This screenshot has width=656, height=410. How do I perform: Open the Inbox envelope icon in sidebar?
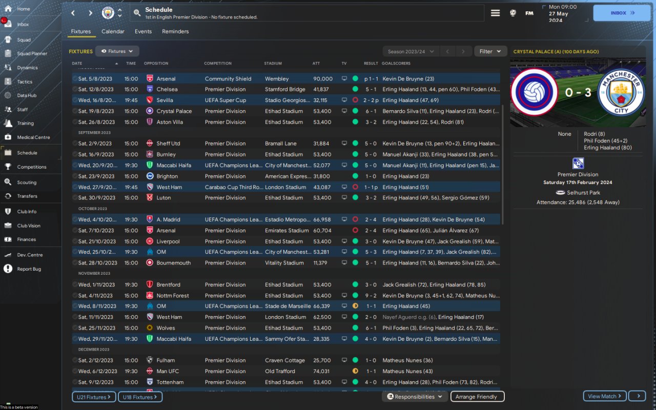coord(8,24)
